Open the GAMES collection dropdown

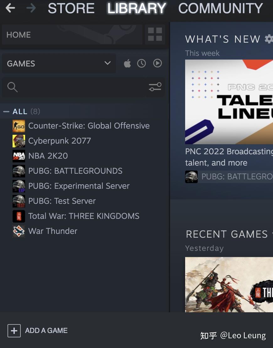click(58, 63)
